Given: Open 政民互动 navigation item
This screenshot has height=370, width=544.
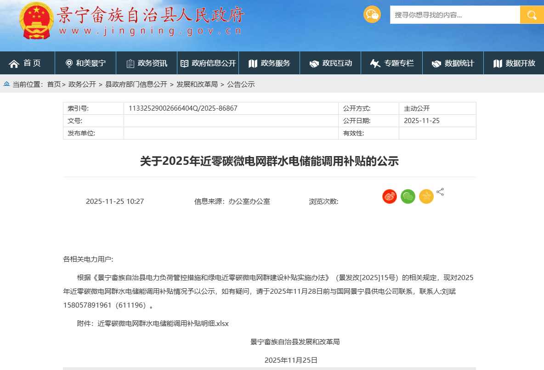Looking at the screenshot, I should click(331, 63).
